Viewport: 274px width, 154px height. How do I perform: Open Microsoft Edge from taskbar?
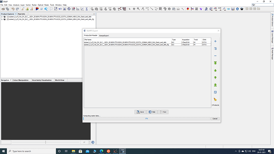click(101, 151)
